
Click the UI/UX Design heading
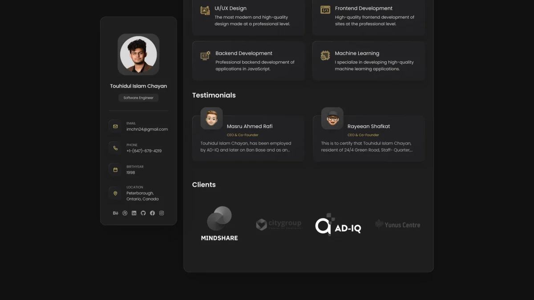tap(231, 8)
